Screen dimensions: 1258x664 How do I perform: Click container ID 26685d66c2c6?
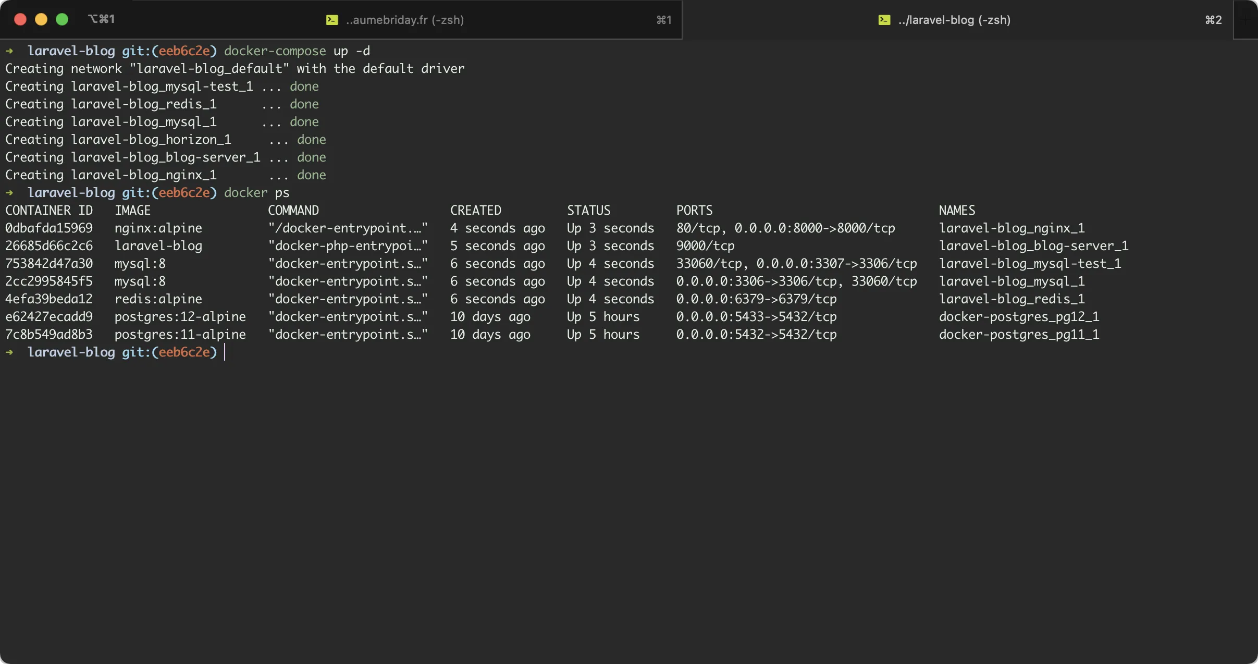coord(49,246)
